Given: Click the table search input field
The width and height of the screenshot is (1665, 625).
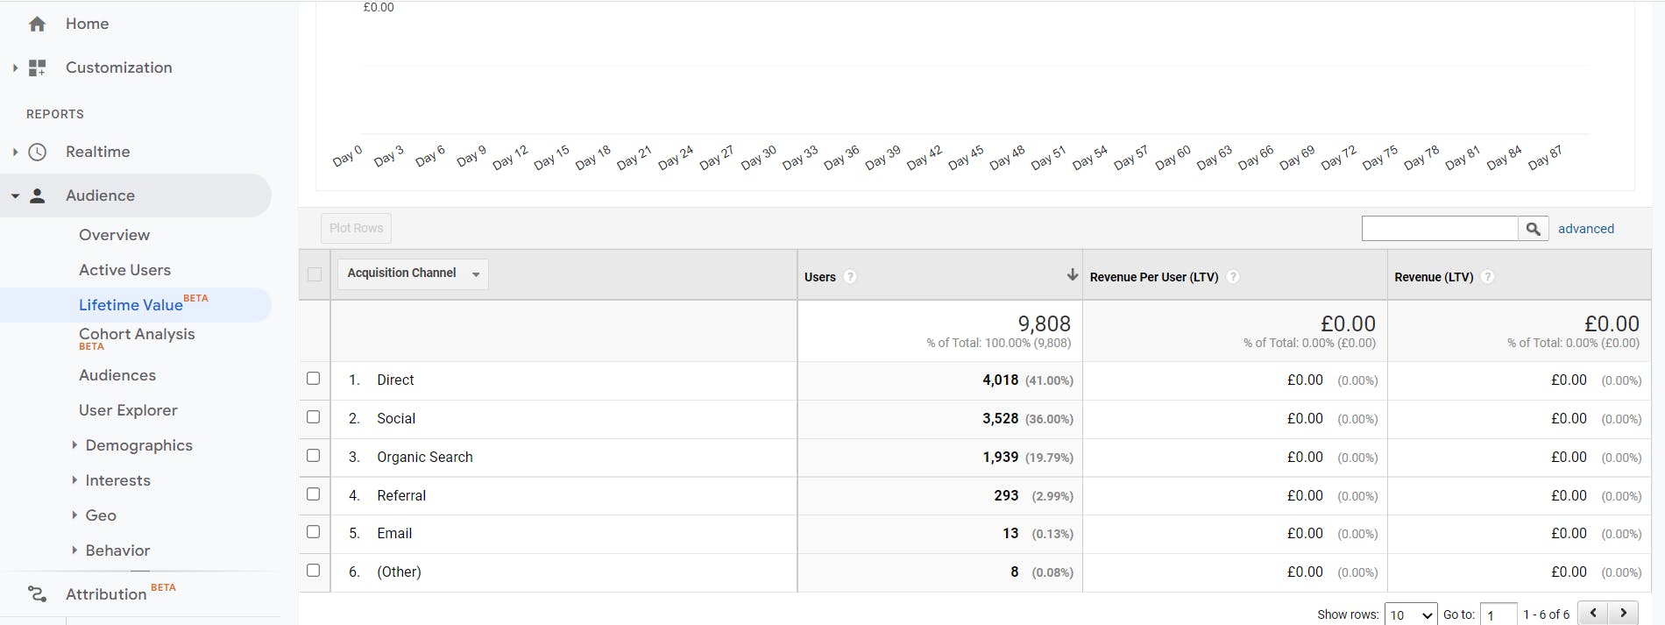Looking at the screenshot, I should [1440, 229].
